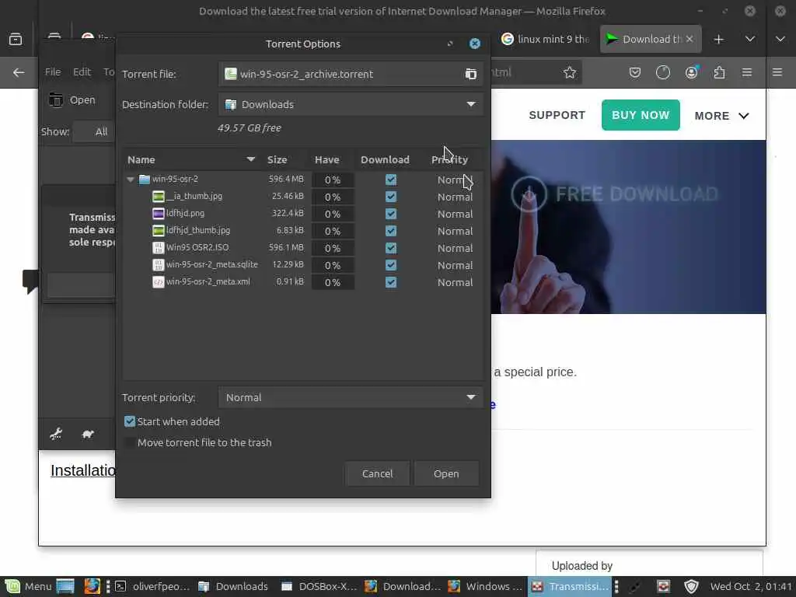Open Firefox Pocket save icon

(x=634, y=72)
